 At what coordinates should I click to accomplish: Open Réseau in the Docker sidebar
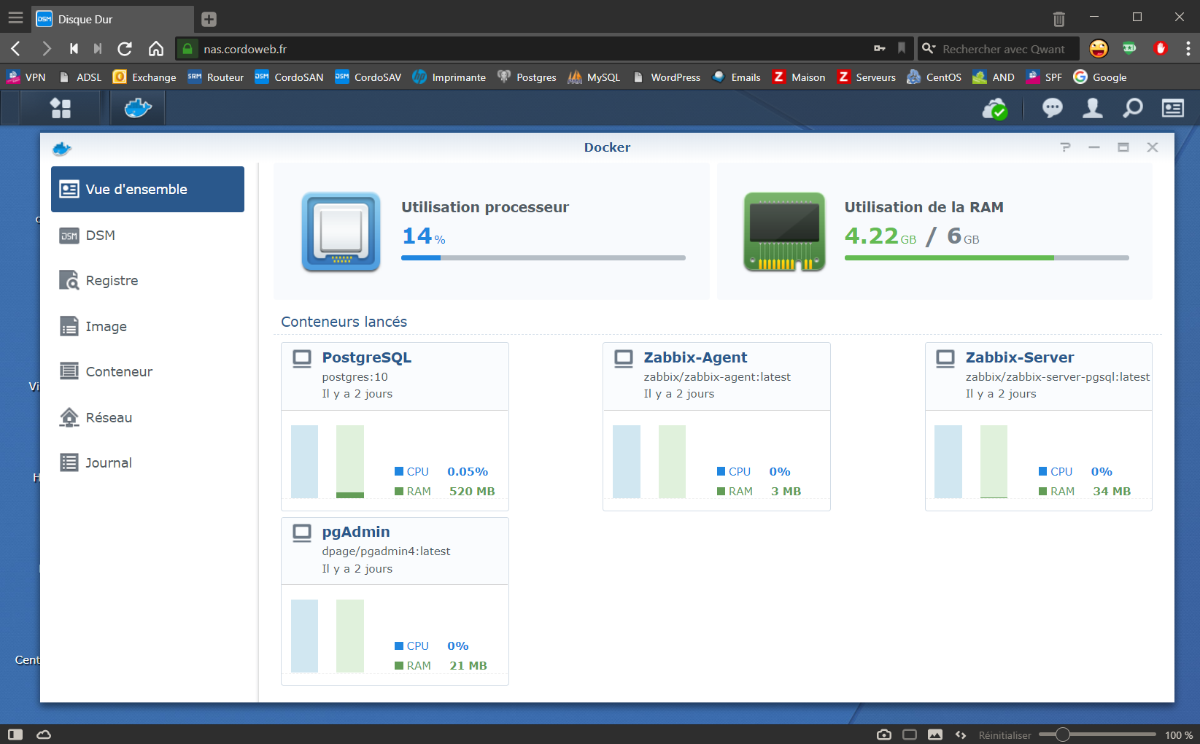pos(147,417)
